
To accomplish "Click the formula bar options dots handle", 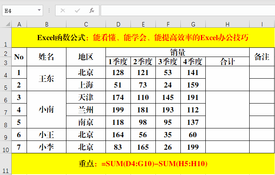I will pyautogui.click(x=49, y=10).
